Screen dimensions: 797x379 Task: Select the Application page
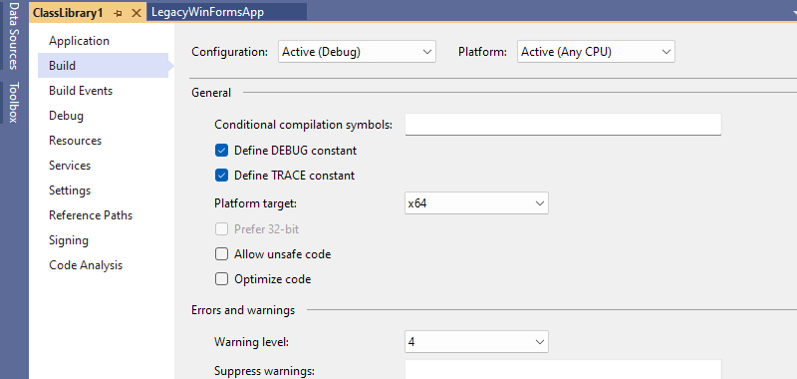coord(80,41)
